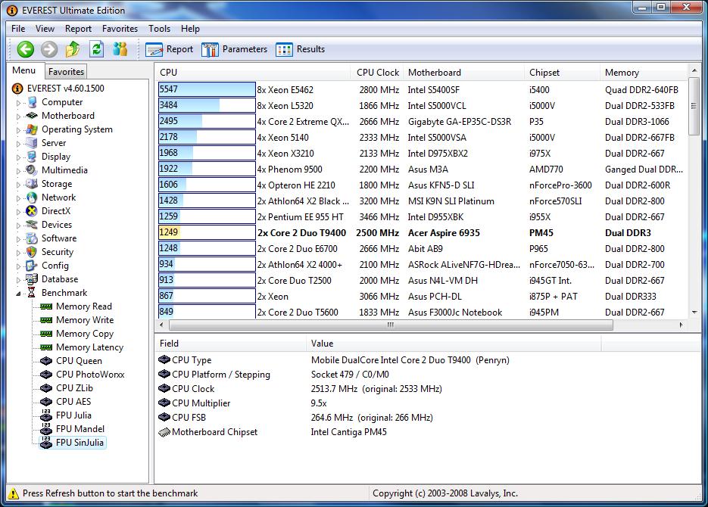Open the Memory Latency benchmark
The image size is (708, 507).
click(89, 347)
